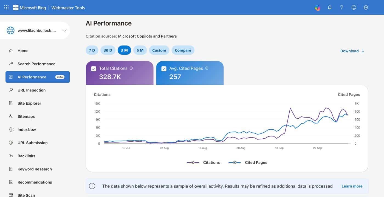Click the AI Performance page heading
The width and height of the screenshot is (384, 197).
(109, 23)
